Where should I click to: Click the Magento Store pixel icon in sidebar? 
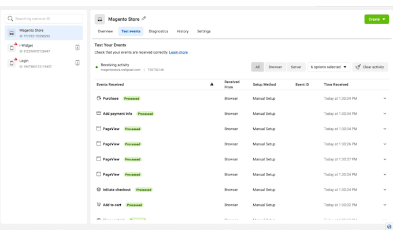12,33
